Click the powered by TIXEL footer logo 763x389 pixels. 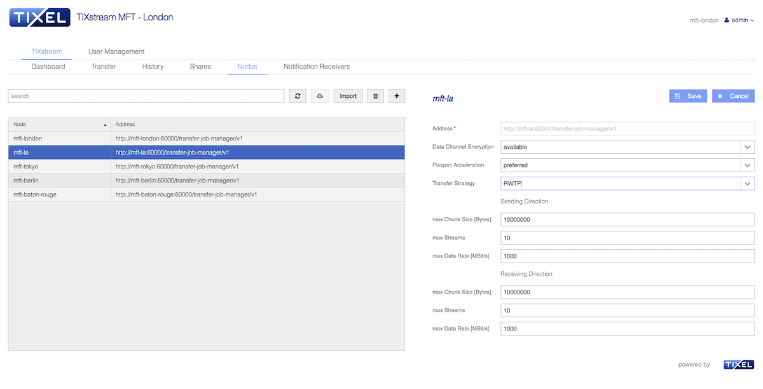pyautogui.click(x=738, y=365)
